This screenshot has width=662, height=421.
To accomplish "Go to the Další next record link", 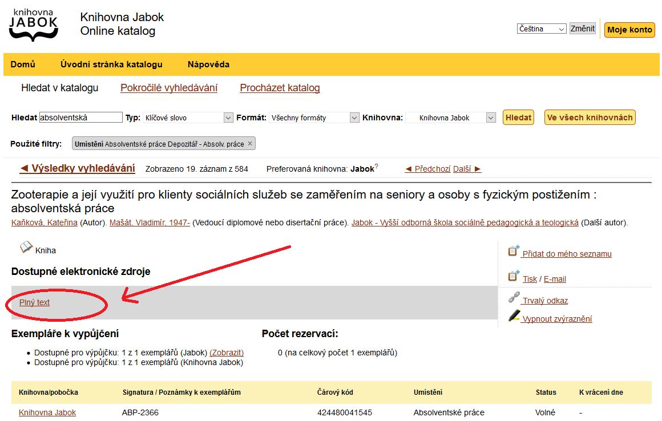I will pyautogui.click(x=467, y=169).
